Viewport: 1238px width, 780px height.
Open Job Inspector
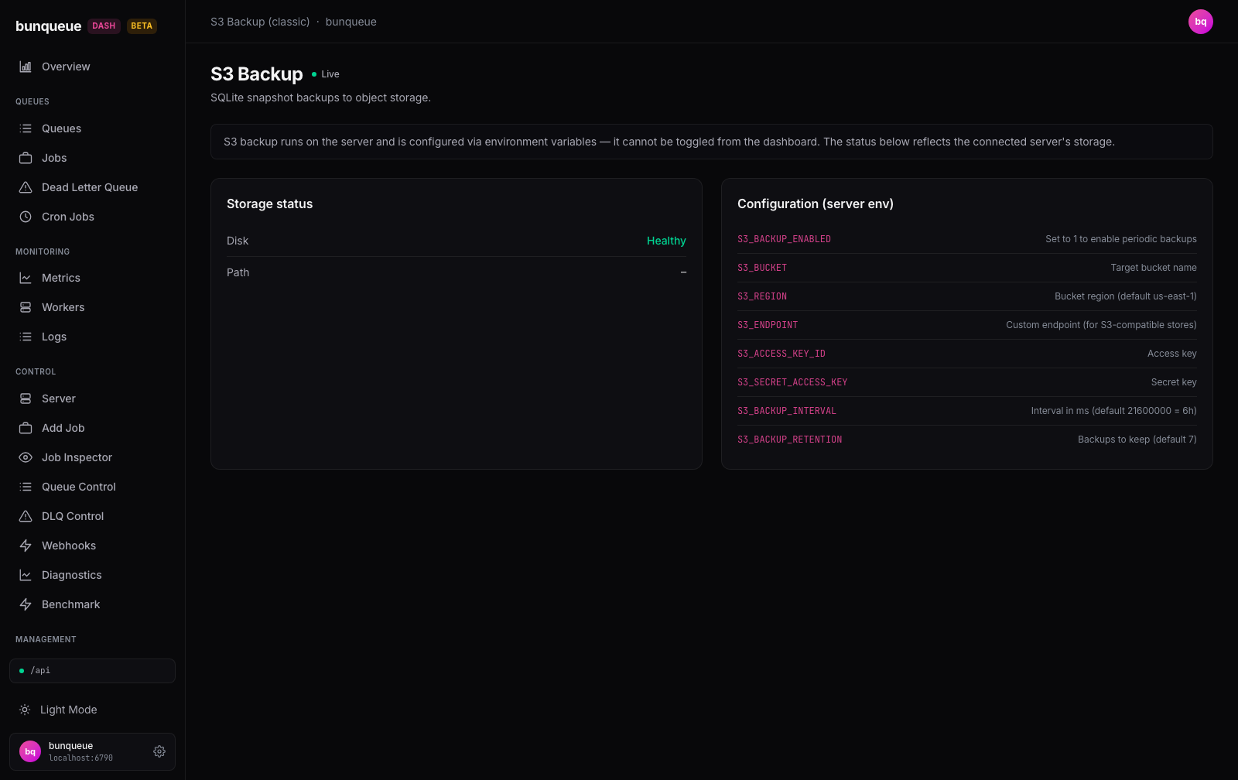point(92,457)
